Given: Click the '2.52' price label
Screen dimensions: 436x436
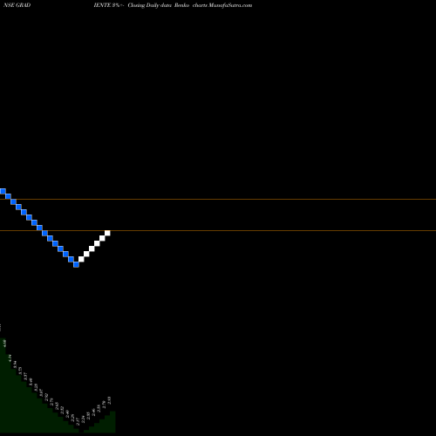Looking at the screenshot, I should (62, 410).
